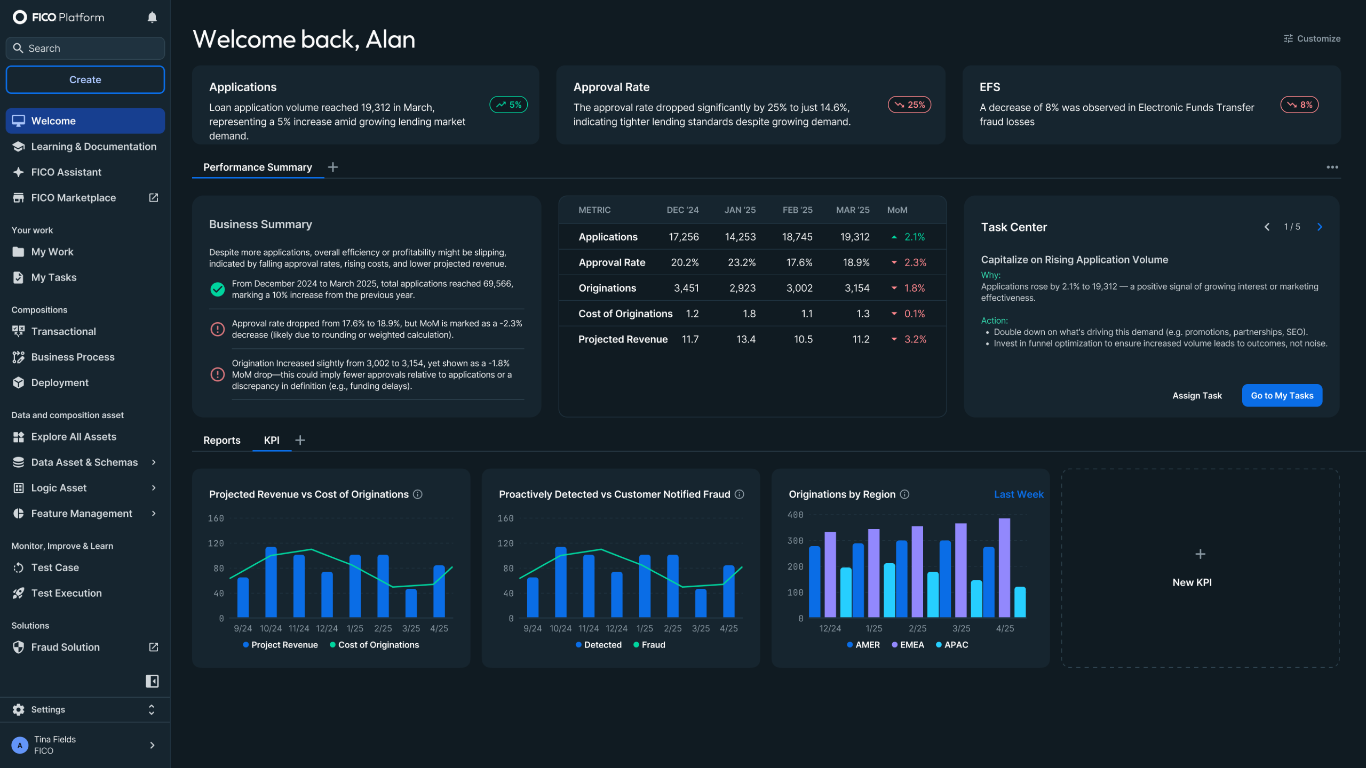Click the MoM column header
The image size is (1366, 768).
coord(897,210)
